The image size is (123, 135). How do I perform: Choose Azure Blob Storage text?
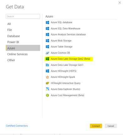point(61,41)
